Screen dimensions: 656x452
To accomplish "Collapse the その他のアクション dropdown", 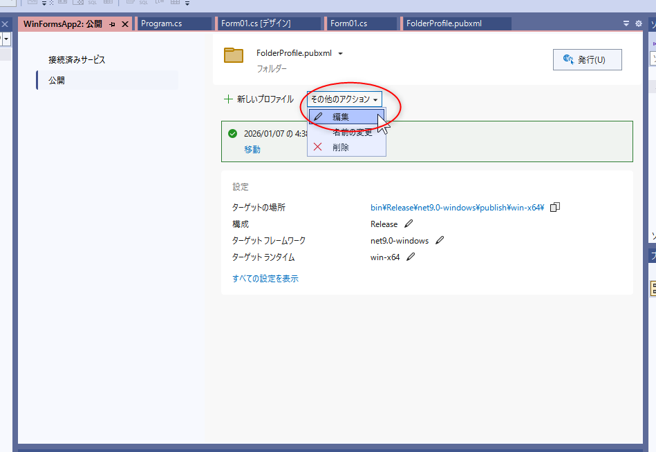I will point(344,99).
